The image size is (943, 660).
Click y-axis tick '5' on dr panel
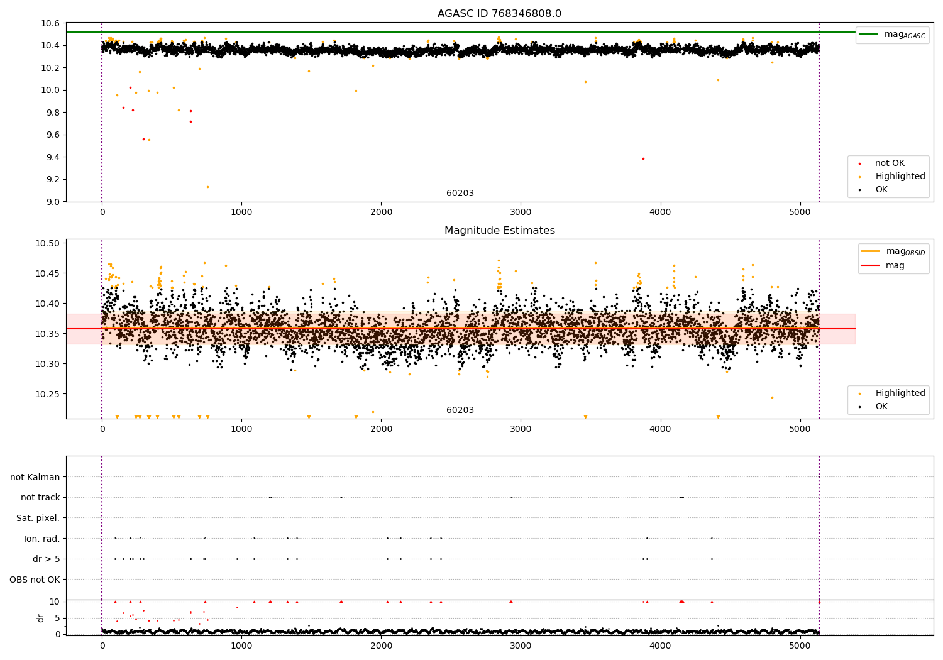click(58, 618)
